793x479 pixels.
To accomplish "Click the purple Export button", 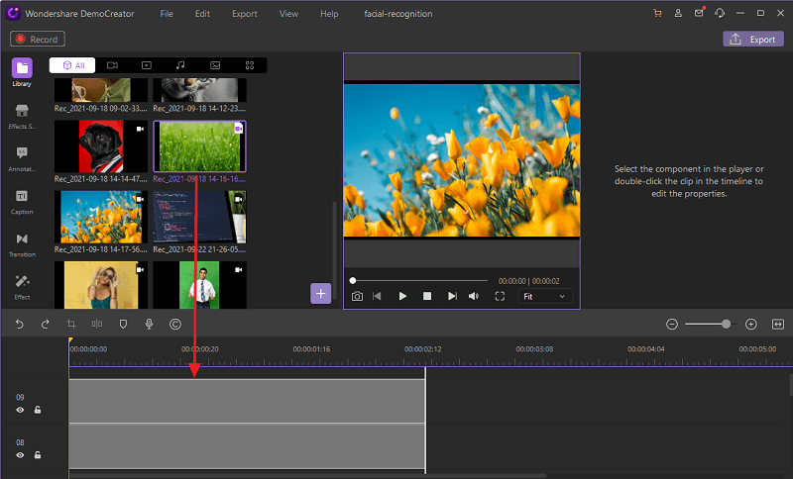I will click(753, 39).
